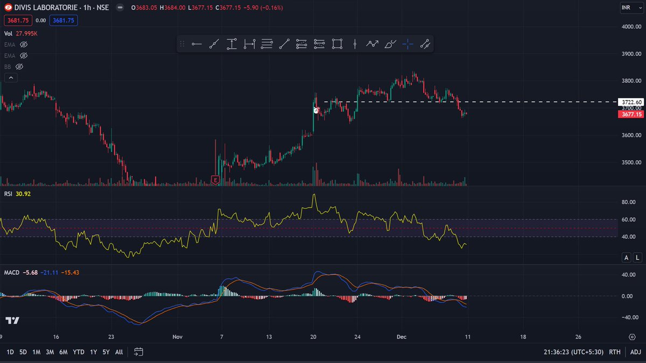Click the DIVIS LABORATORIE symbol title

tap(47, 8)
